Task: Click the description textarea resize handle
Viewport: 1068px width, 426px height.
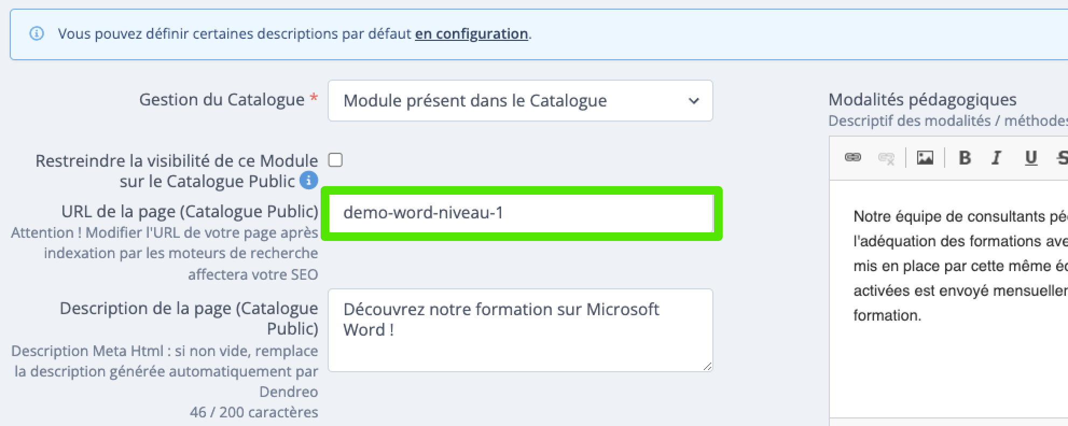Action: pos(708,366)
